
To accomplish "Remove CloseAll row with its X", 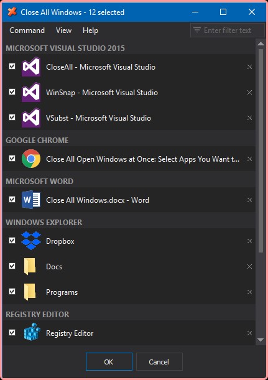I will pos(249,67).
